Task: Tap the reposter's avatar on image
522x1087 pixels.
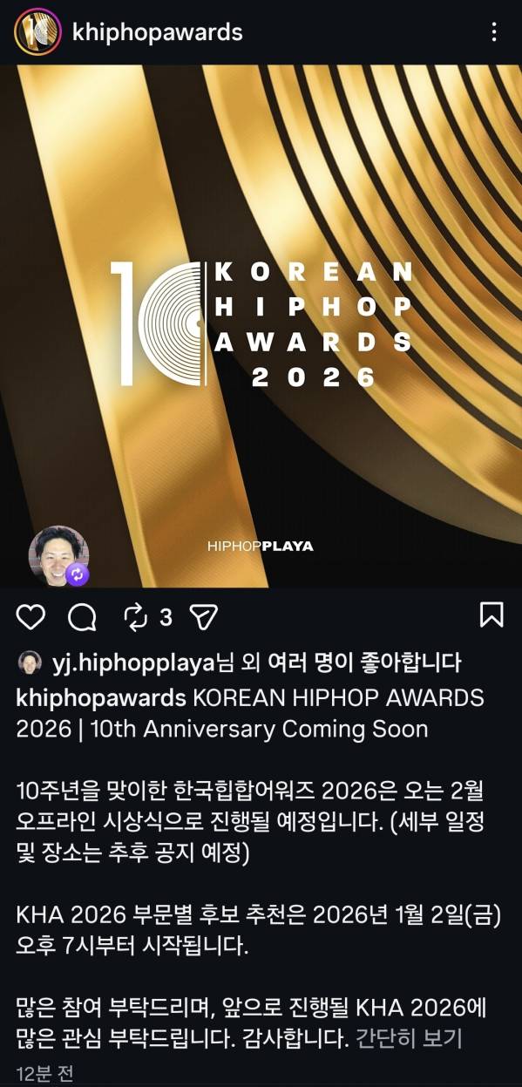Action: (58, 554)
